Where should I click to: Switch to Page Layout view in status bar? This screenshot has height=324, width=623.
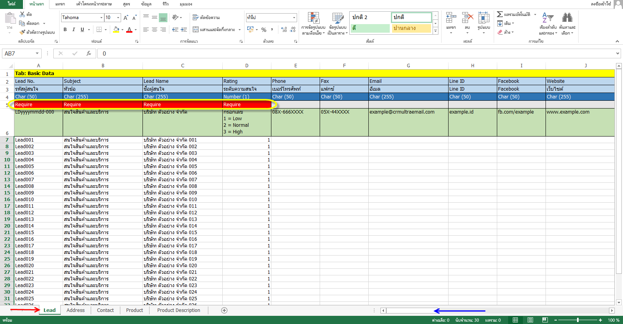pos(530,320)
